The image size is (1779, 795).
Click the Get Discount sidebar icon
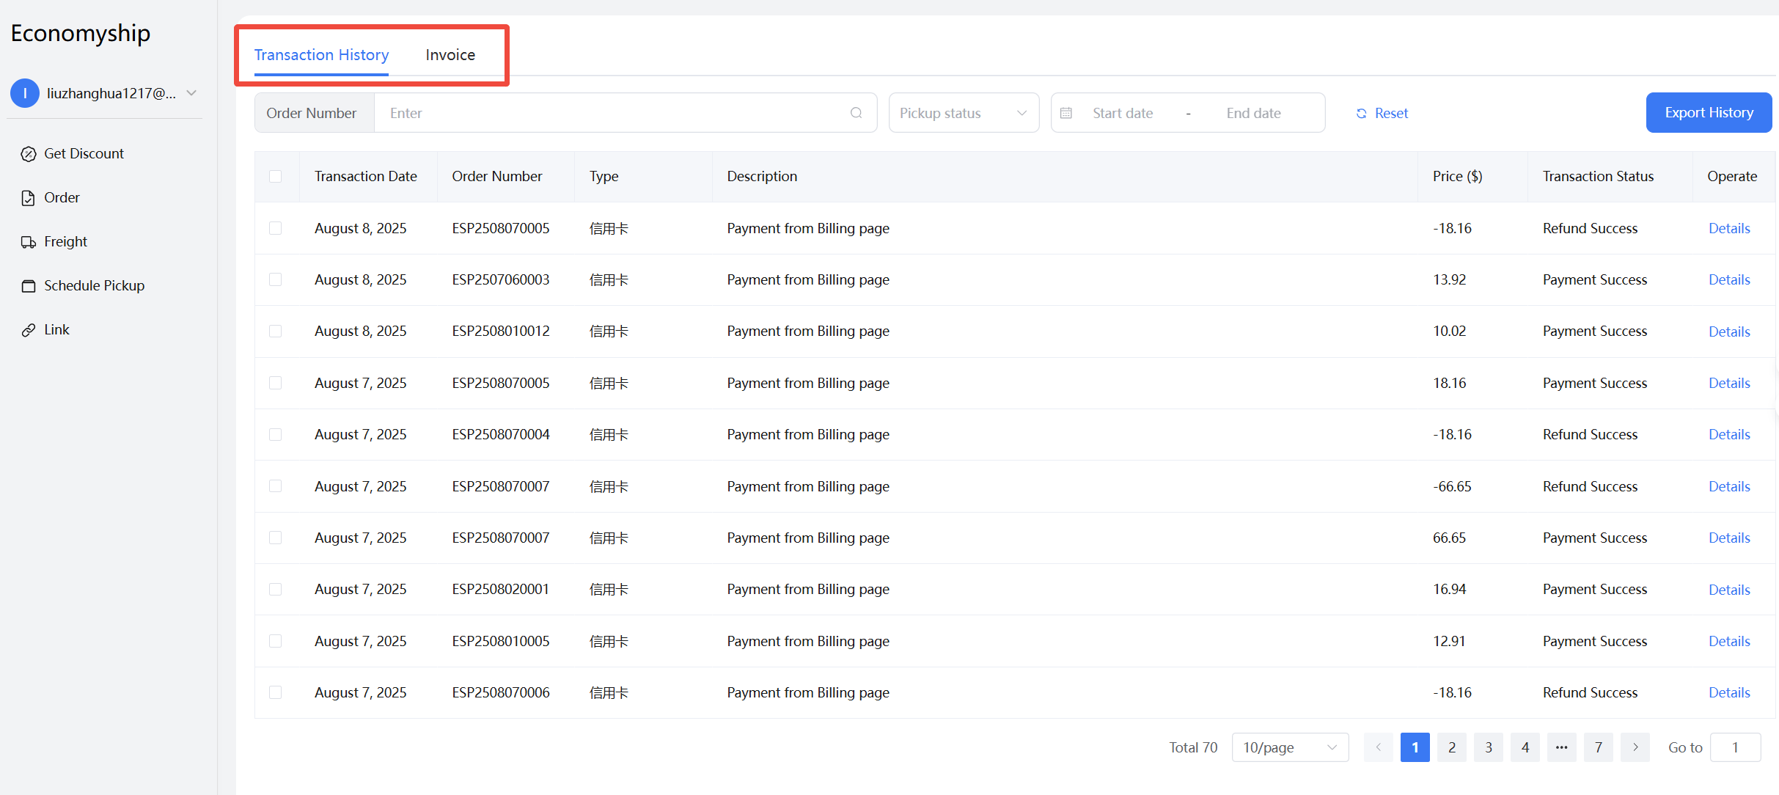(x=29, y=154)
